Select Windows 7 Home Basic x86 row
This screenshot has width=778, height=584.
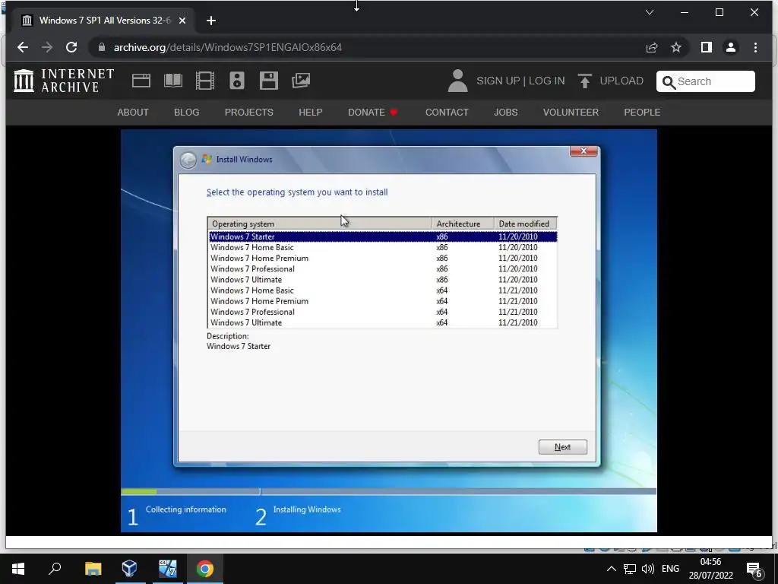[x=383, y=247]
